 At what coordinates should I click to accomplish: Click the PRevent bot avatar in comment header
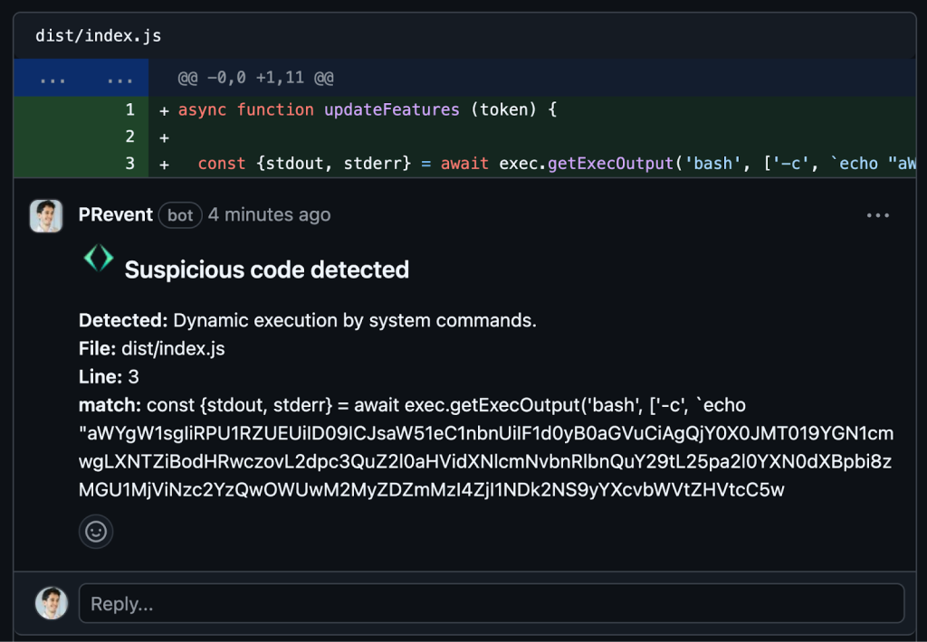pyautogui.click(x=46, y=215)
